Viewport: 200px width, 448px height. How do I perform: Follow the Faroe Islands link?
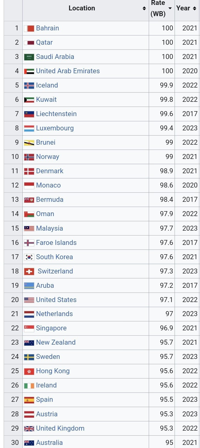coord(56,243)
